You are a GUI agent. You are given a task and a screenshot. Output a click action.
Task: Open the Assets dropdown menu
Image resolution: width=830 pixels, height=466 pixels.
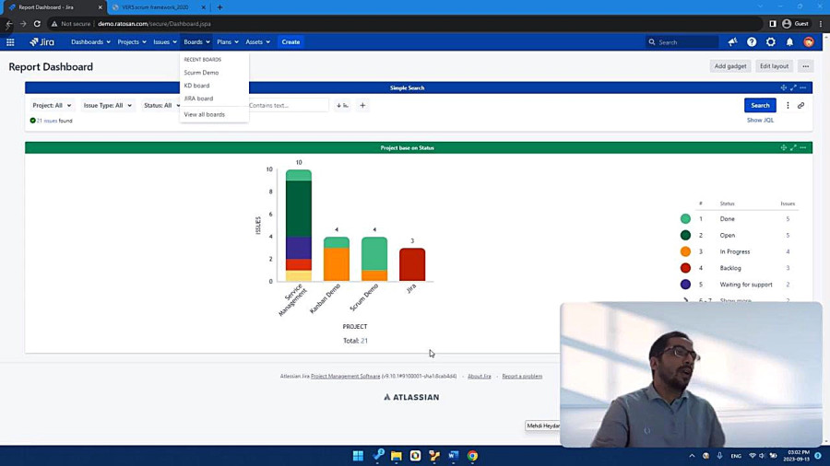click(x=258, y=42)
